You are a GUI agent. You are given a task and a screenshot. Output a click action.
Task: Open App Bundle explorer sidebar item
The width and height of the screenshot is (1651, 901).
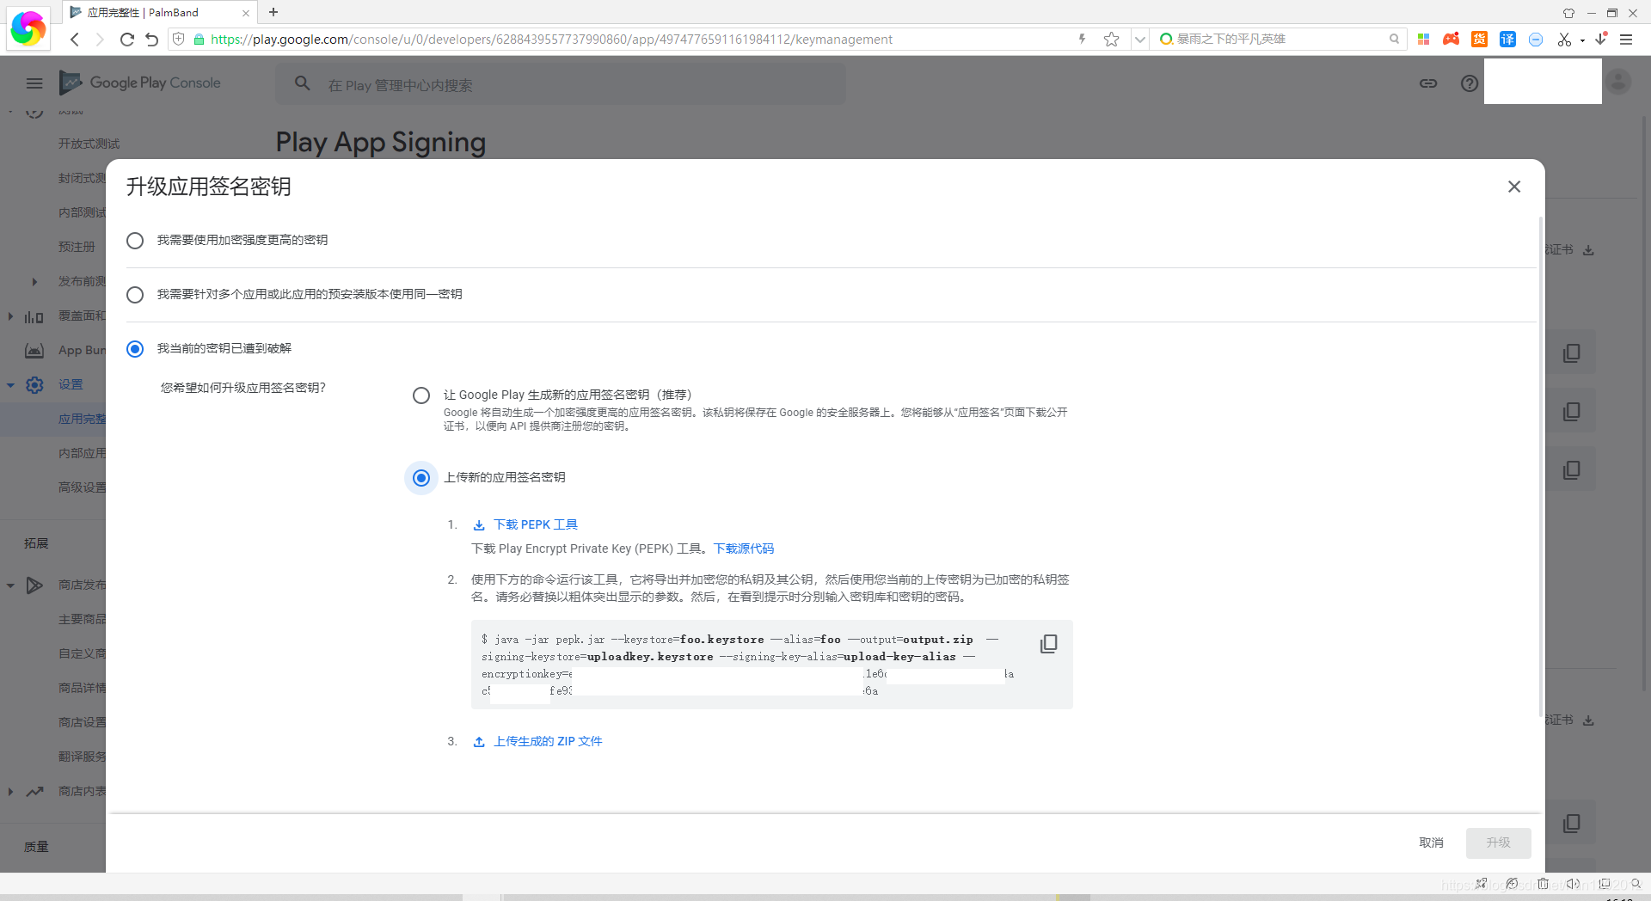pyautogui.click(x=82, y=350)
